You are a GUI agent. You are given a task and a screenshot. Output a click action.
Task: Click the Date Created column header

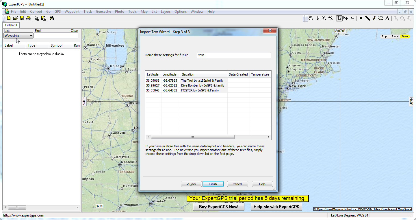[x=239, y=74]
